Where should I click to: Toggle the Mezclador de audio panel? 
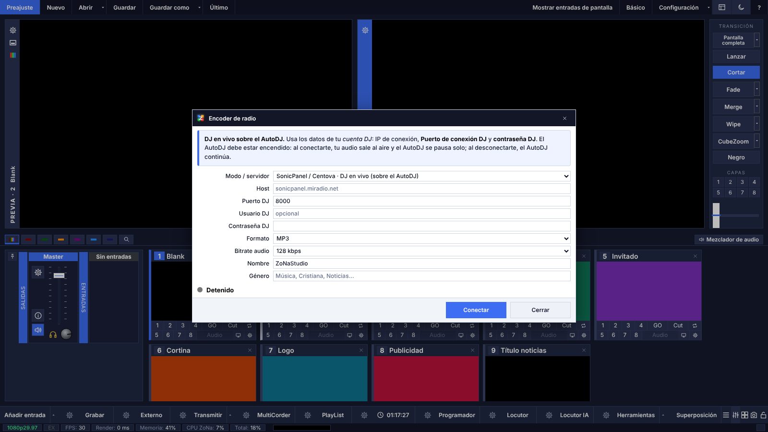tap(729, 240)
